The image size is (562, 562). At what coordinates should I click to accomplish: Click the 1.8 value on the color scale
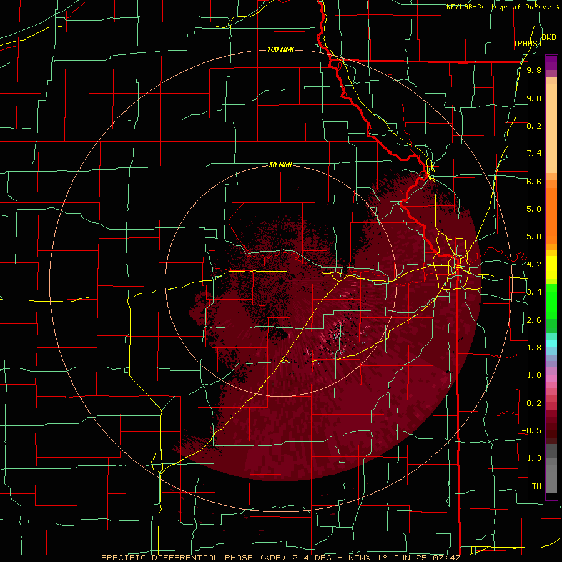(x=534, y=348)
